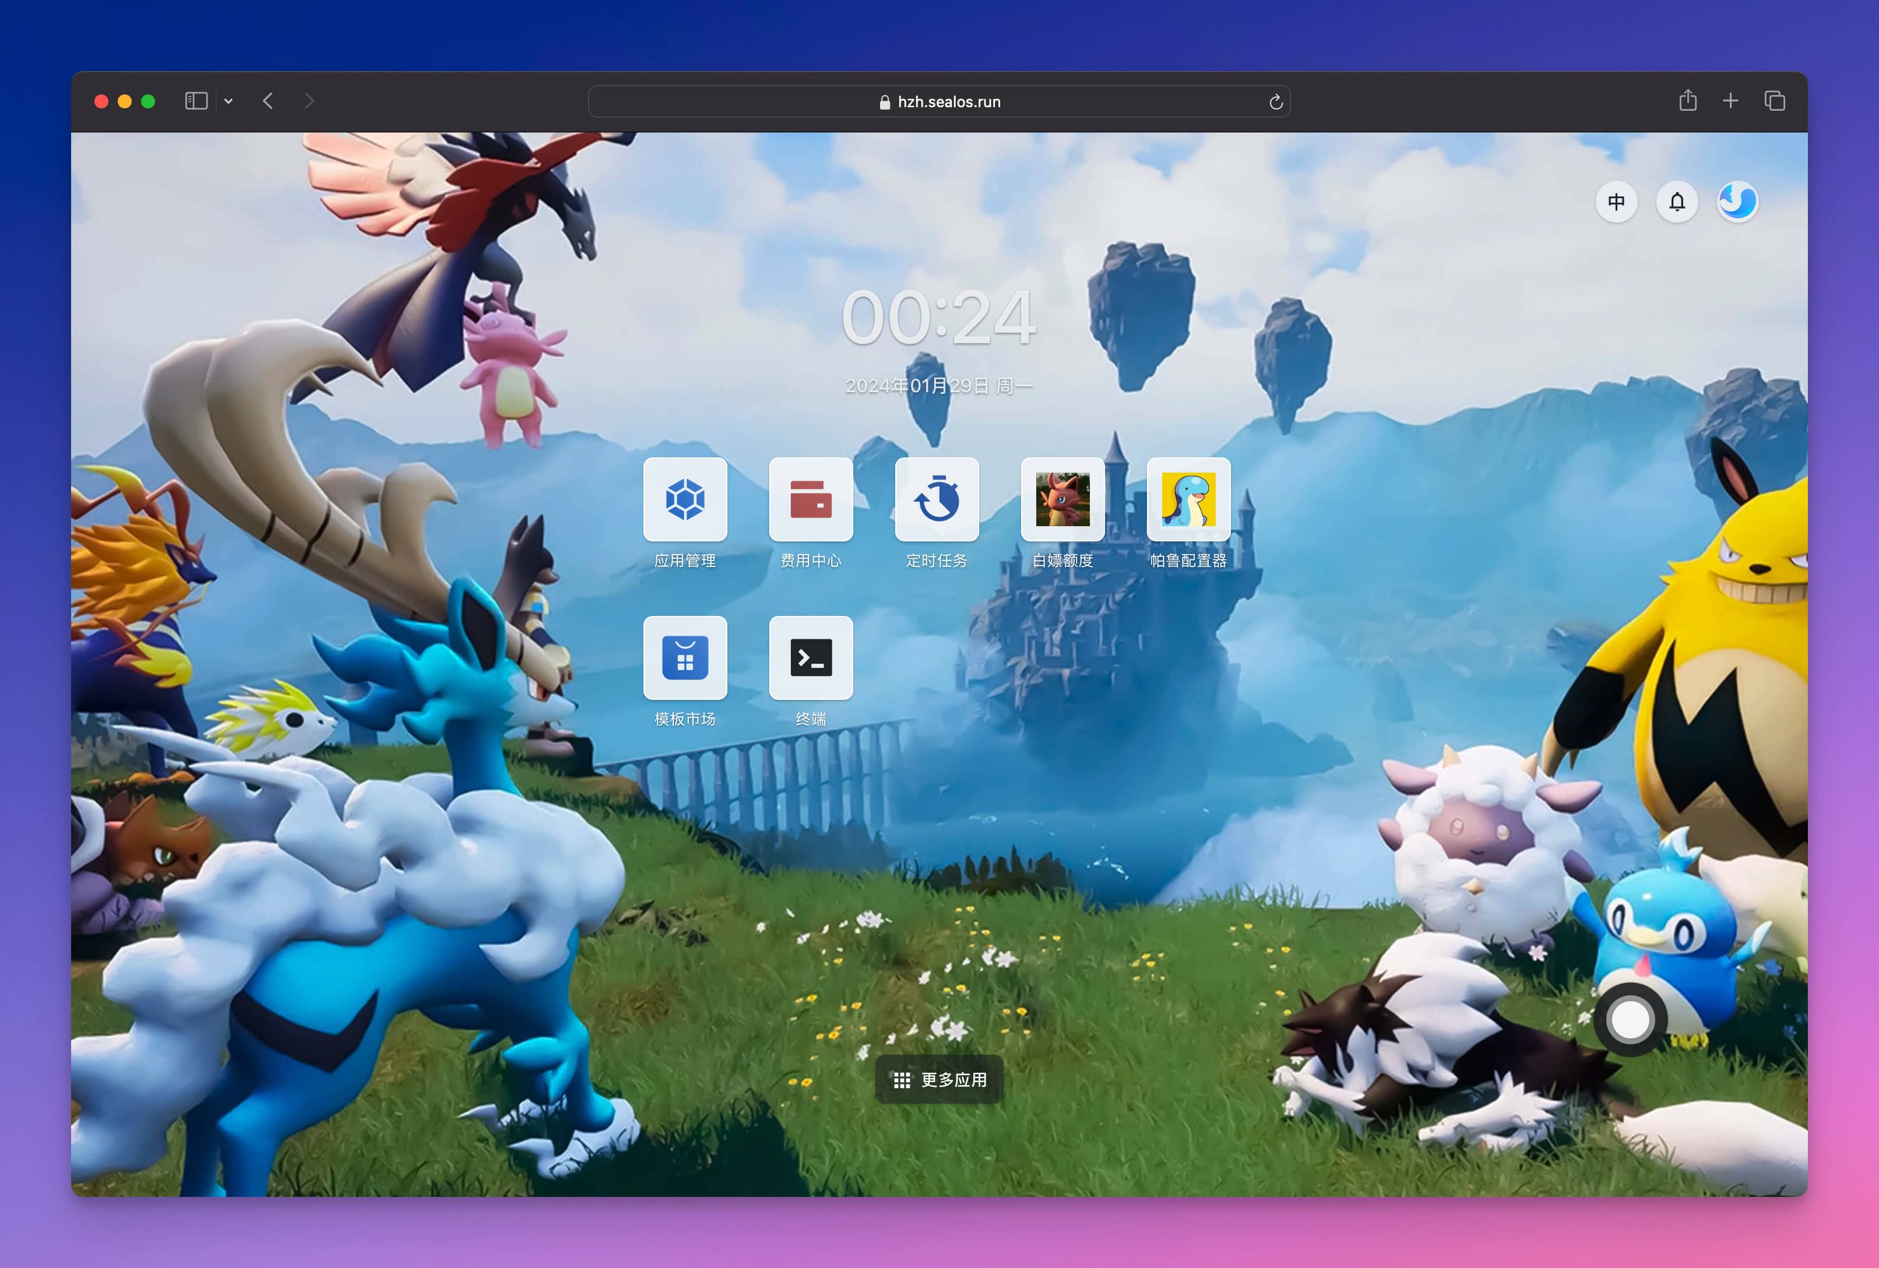Open the Share menu in Safari

click(x=1687, y=101)
